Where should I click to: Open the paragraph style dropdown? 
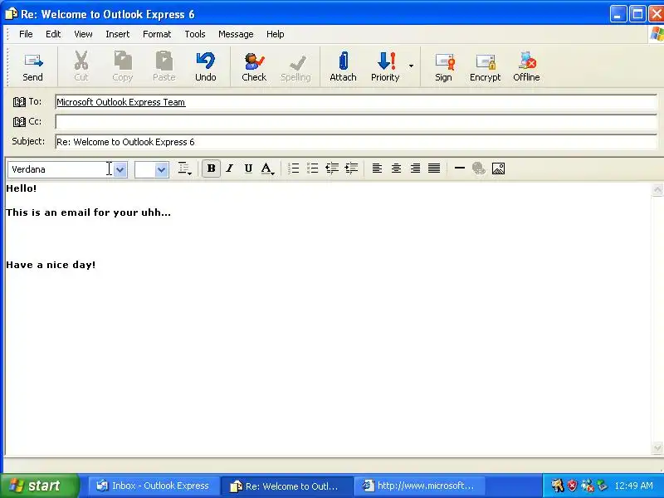tap(184, 168)
